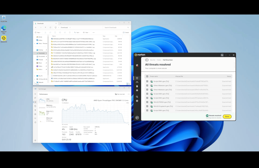Image resolution: width=259 pixels, height=168 pixels.
Task: Toggle checkbox for Script:SNH-gen file 0f53abadce48014
Action: click(x=147, y=98)
